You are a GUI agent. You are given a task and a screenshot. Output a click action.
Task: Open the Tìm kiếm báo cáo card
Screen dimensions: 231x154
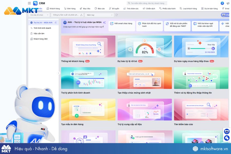201,110
